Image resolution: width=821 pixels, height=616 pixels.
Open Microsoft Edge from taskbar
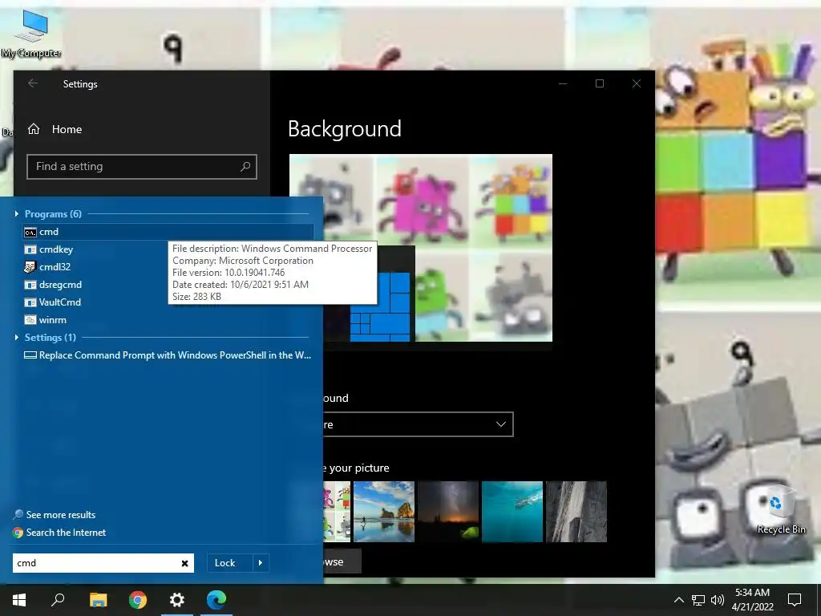(216, 600)
